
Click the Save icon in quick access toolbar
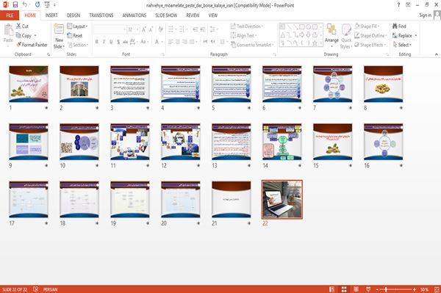[15, 4]
